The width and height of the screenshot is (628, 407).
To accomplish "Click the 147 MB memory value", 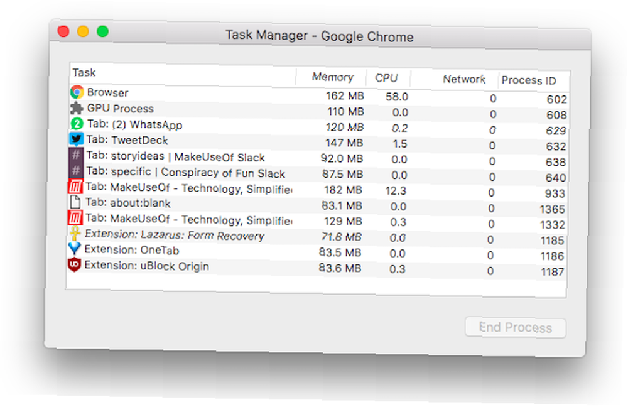I will (x=344, y=143).
